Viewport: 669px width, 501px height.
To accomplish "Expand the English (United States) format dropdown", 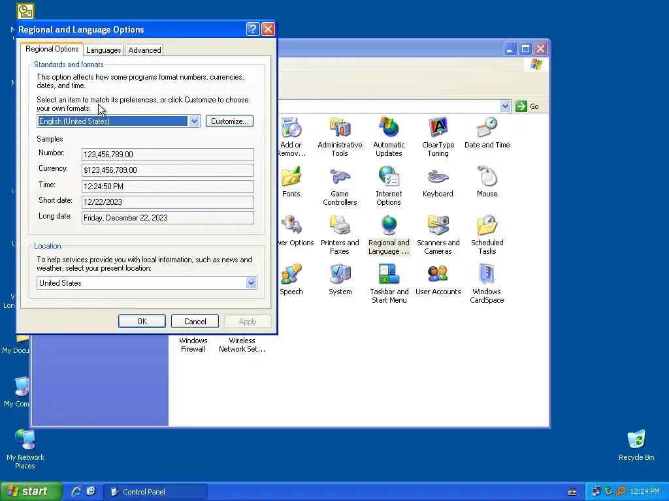I will pos(194,121).
